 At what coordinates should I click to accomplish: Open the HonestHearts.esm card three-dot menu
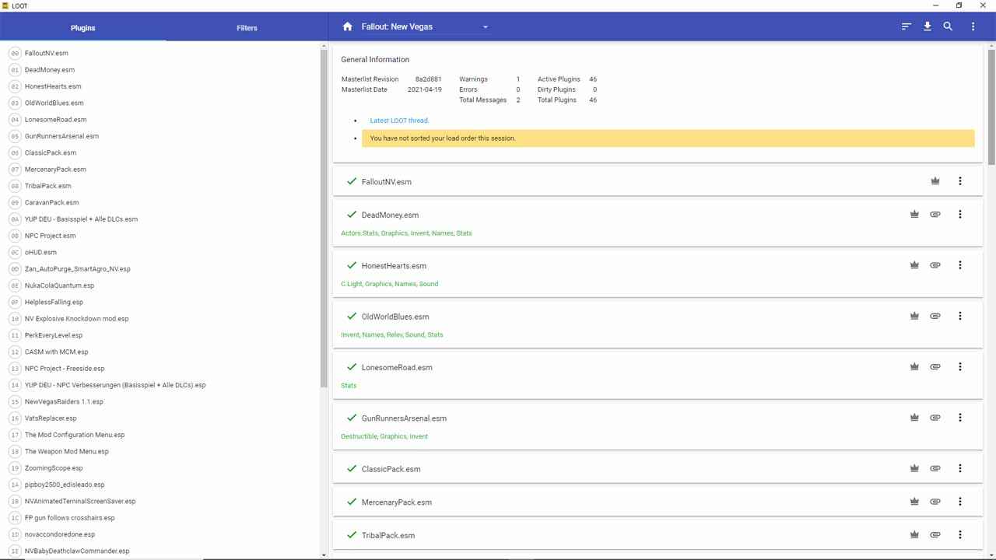coord(959,265)
